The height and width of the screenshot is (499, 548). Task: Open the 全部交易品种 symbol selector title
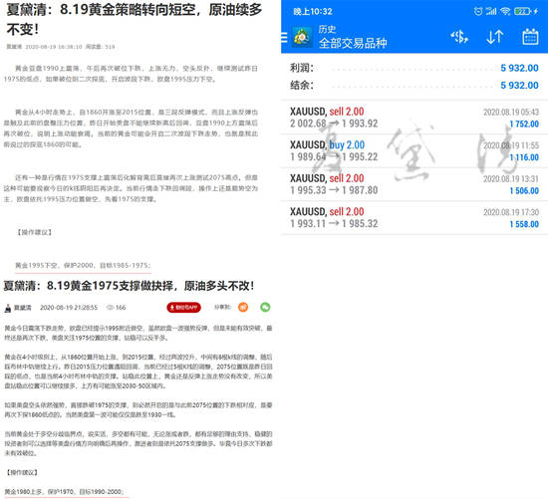[353, 43]
